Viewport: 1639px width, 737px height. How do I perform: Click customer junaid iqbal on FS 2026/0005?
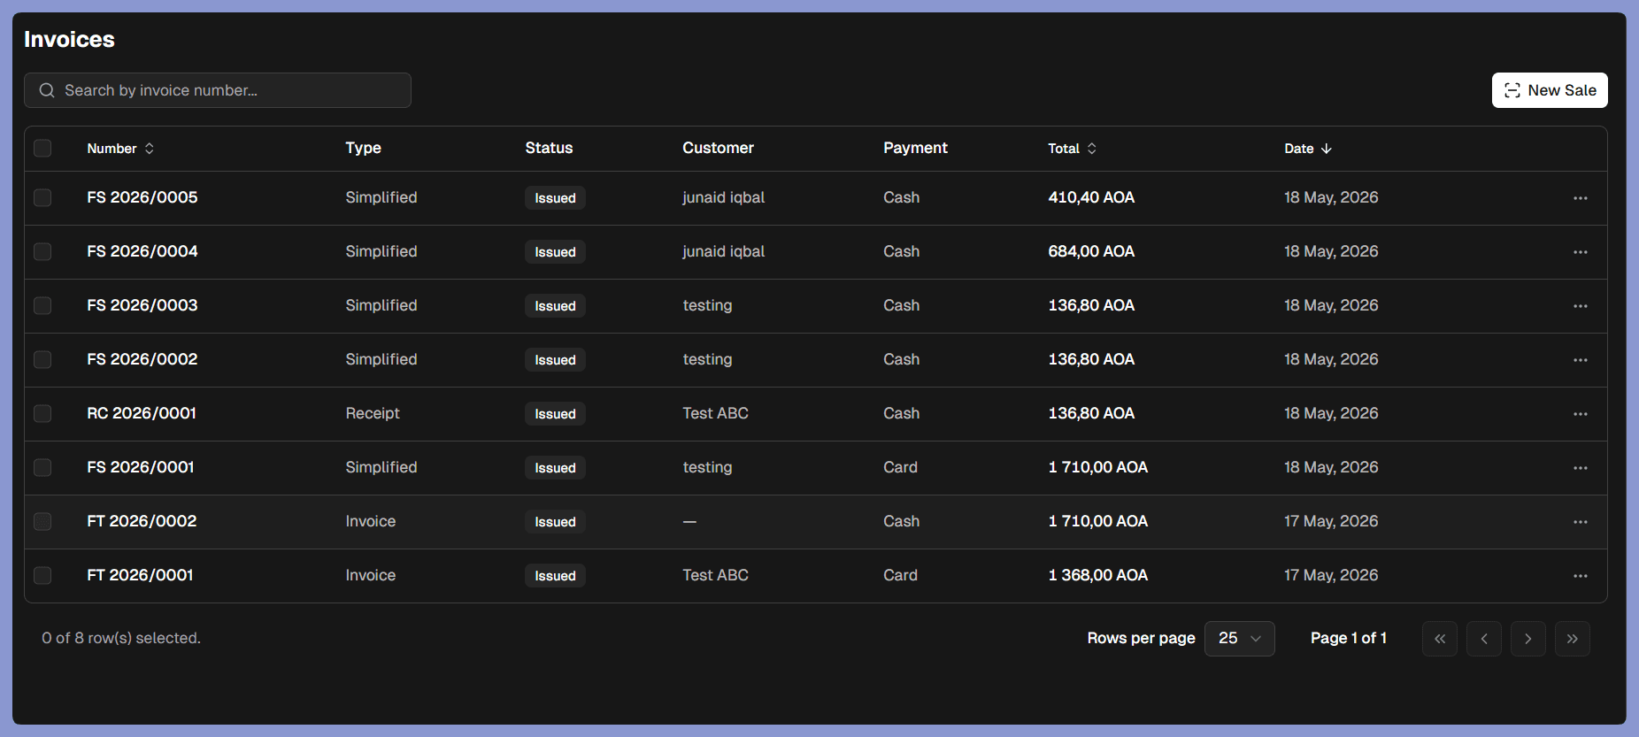723,197
